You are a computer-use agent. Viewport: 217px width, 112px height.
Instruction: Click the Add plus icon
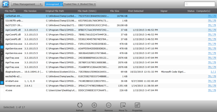tap(94, 106)
